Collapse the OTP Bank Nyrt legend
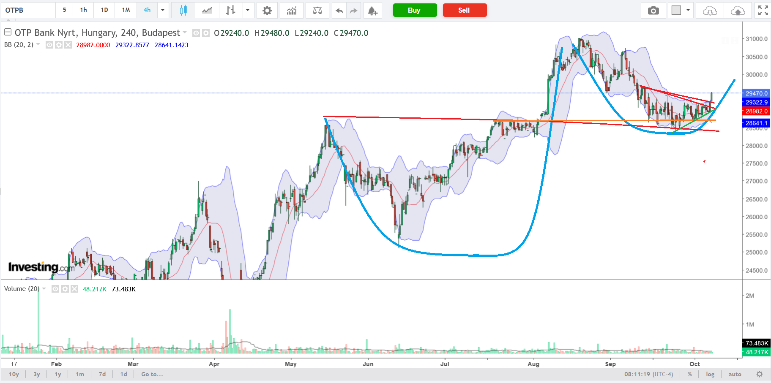This screenshot has width=771, height=383. [8, 32]
